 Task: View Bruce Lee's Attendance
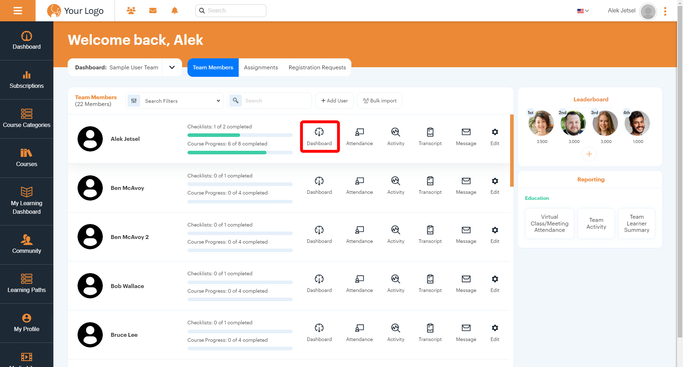360,333
